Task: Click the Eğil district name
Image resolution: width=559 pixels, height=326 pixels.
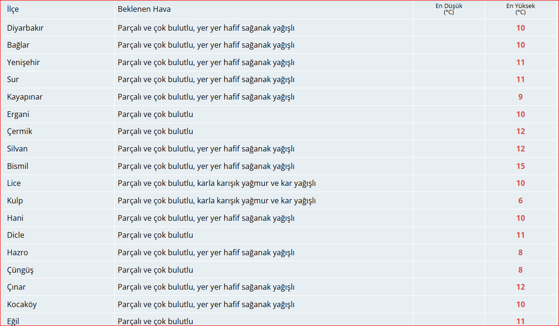Action: click(x=14, y=321)
